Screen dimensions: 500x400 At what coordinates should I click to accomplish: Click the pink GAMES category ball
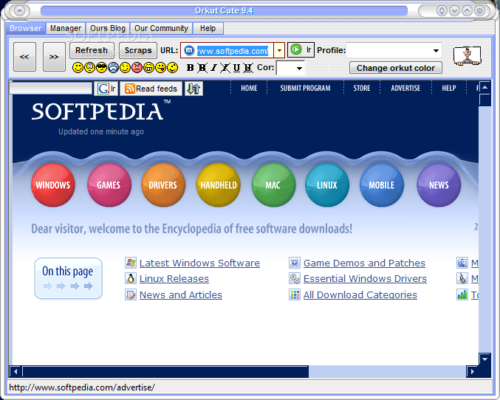click(109, 185)
